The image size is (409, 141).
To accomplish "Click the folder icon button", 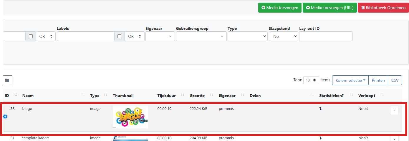I will tap(7, 80).
